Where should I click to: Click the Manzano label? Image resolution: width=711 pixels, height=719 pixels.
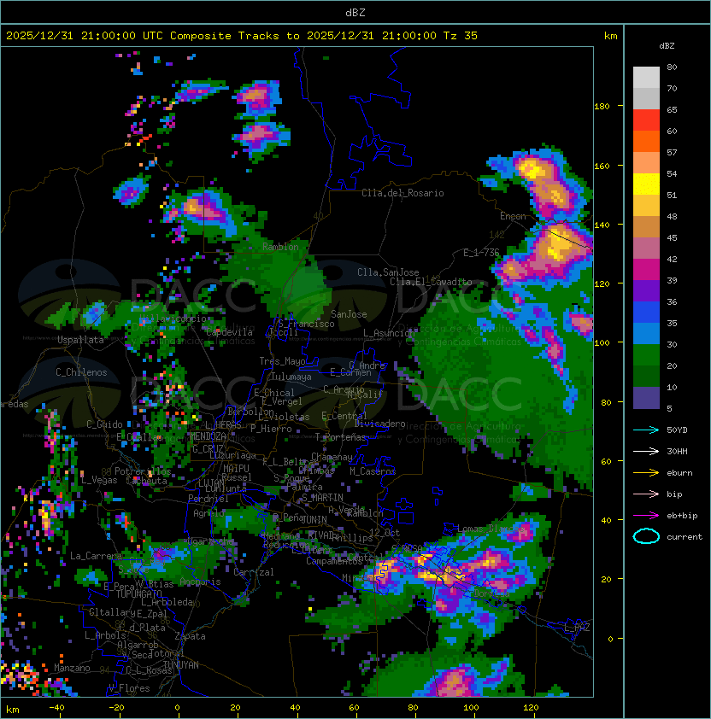(72, 668)
